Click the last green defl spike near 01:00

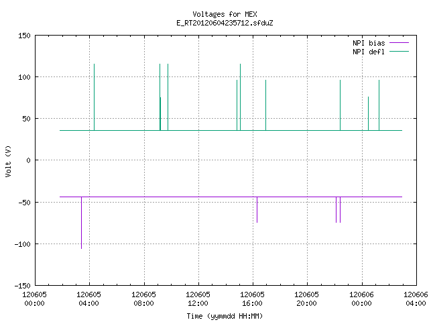click(379, 105)
